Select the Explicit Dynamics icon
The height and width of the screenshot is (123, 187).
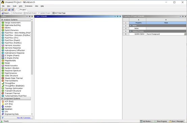click(3, 30)
